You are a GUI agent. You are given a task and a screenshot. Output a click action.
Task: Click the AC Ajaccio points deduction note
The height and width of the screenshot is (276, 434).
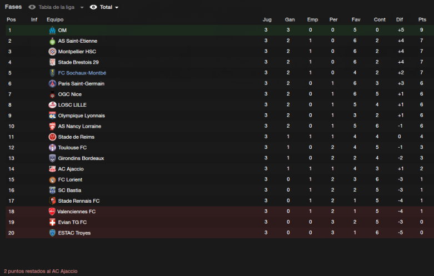(41, 272)
